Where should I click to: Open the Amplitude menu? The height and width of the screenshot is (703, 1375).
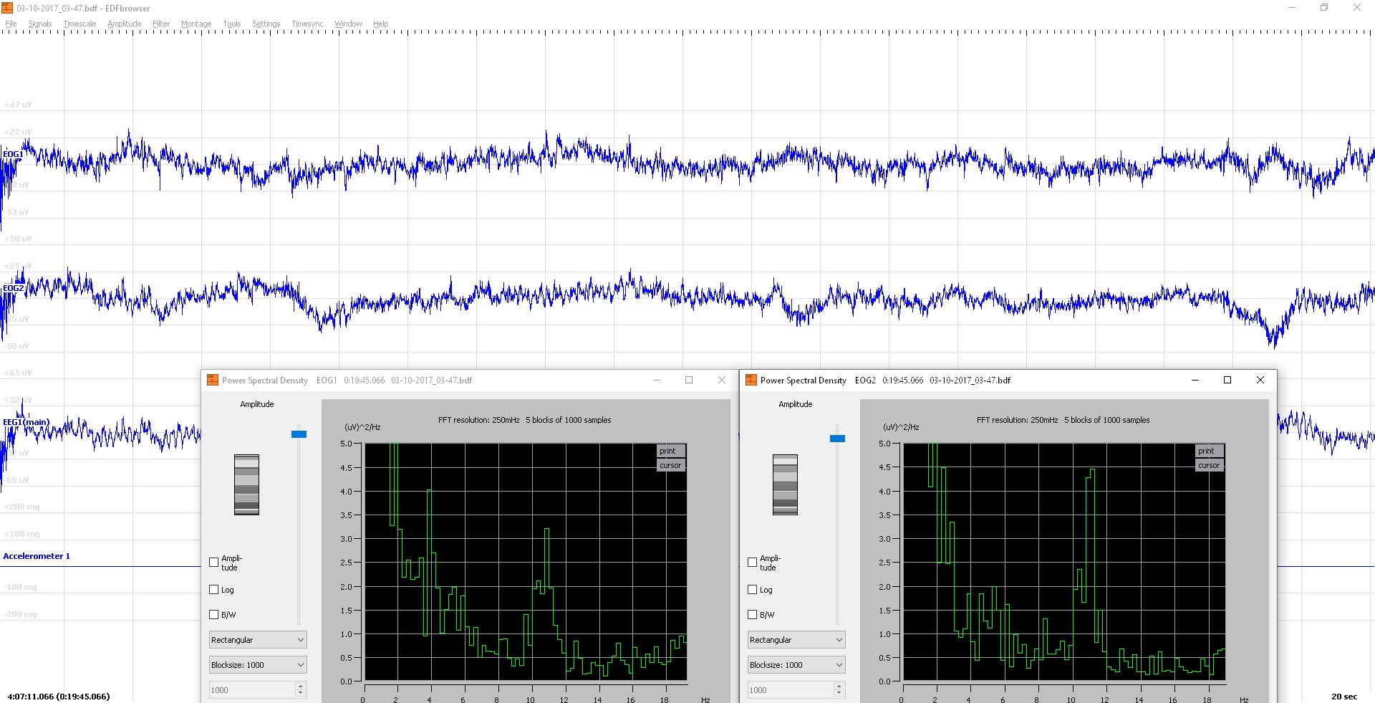[x=124, y=24]
